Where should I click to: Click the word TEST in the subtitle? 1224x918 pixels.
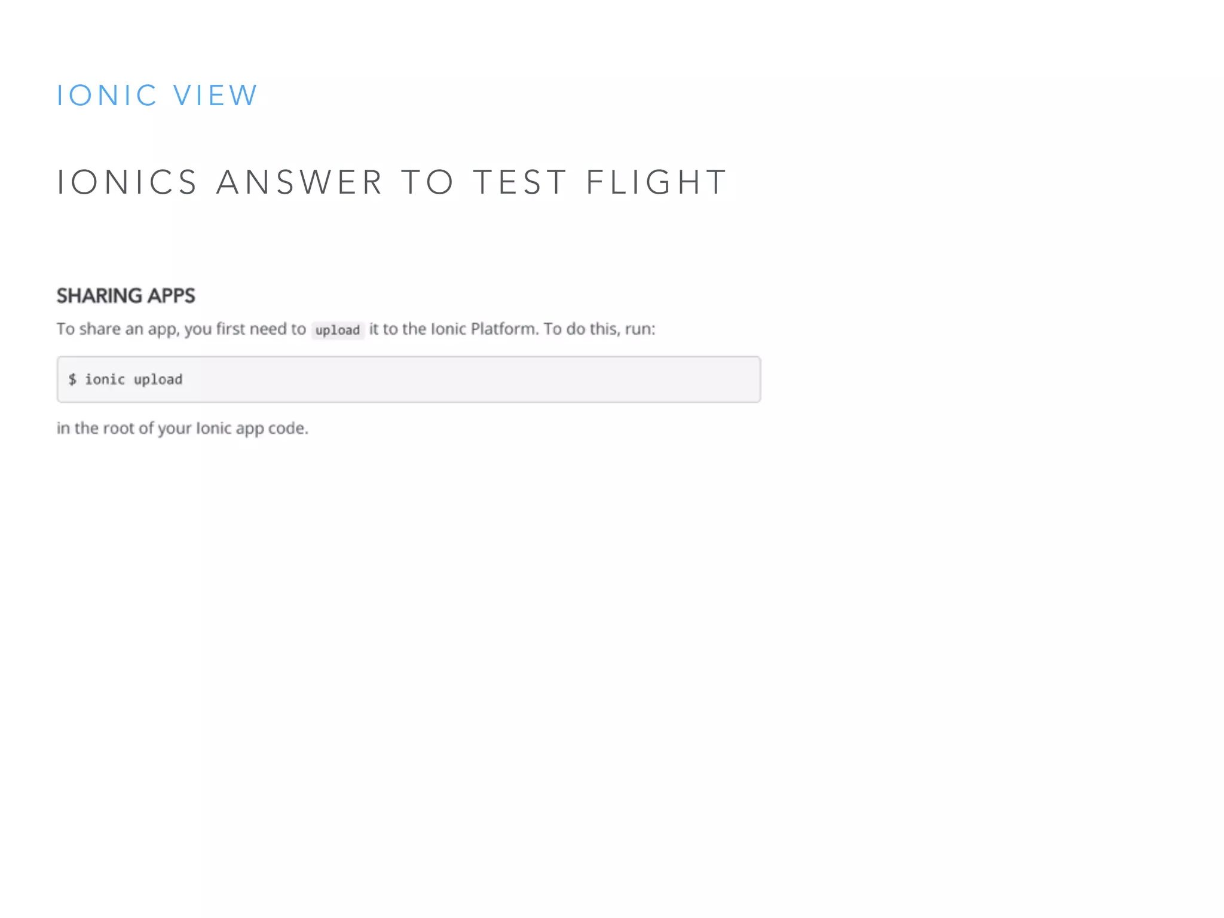pos(519,182)
